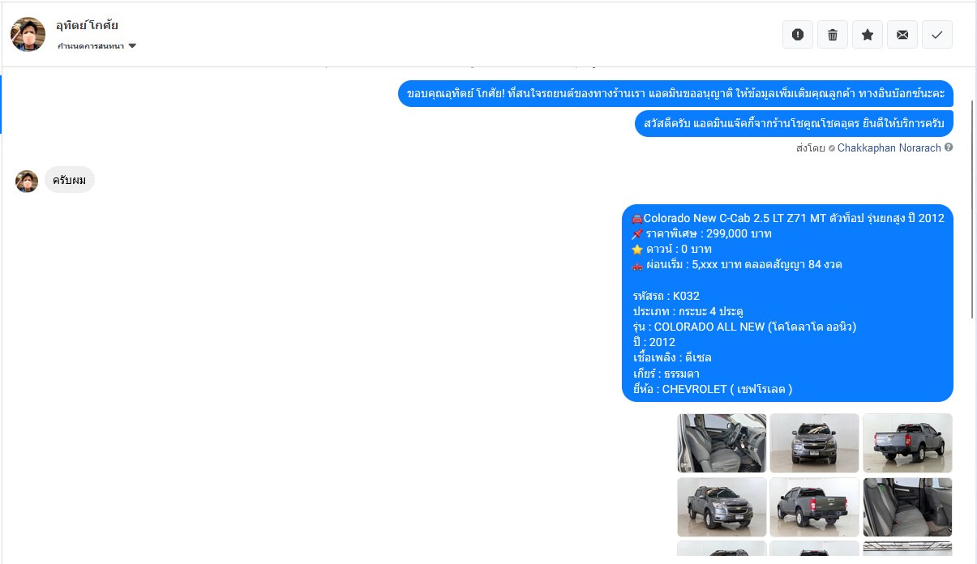Screen dimensions: 977x564
Task: Open front view truck photo, top row
Action: 814,443
